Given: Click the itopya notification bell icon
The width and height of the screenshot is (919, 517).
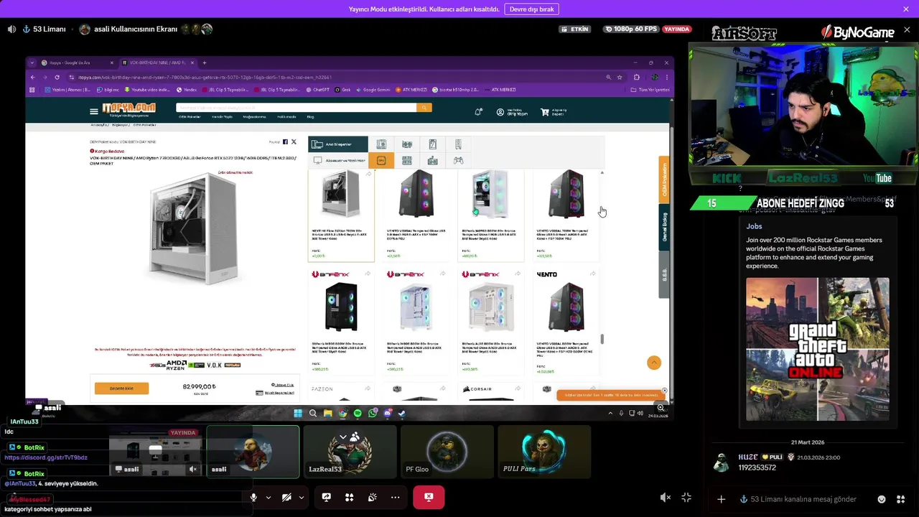Looking at the screenshot, I should pos(478,112).
